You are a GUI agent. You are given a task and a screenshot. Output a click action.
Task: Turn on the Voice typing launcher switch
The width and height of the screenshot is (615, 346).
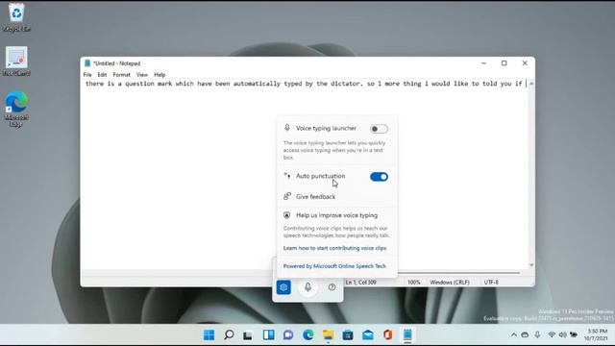click(379, 129)
